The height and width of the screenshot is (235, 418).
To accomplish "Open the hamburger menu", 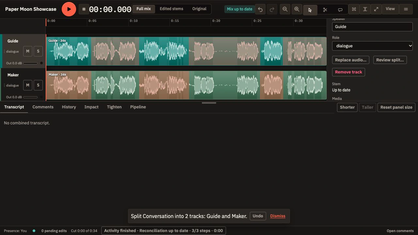I will pos(406,9).
